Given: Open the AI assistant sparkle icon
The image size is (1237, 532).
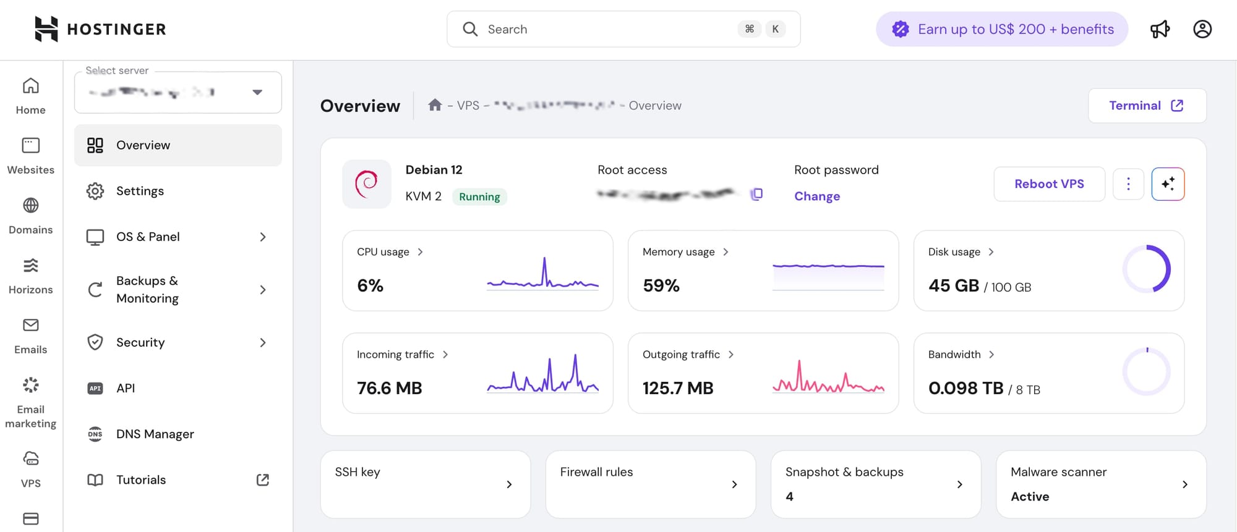Looking at the screenshot, I should click(x=1168, y=184).
